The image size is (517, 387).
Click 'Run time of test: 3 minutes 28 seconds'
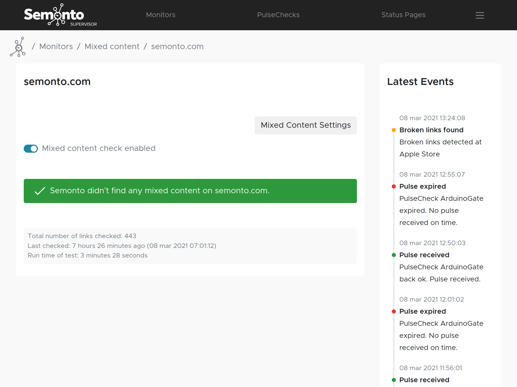(88, 255)
